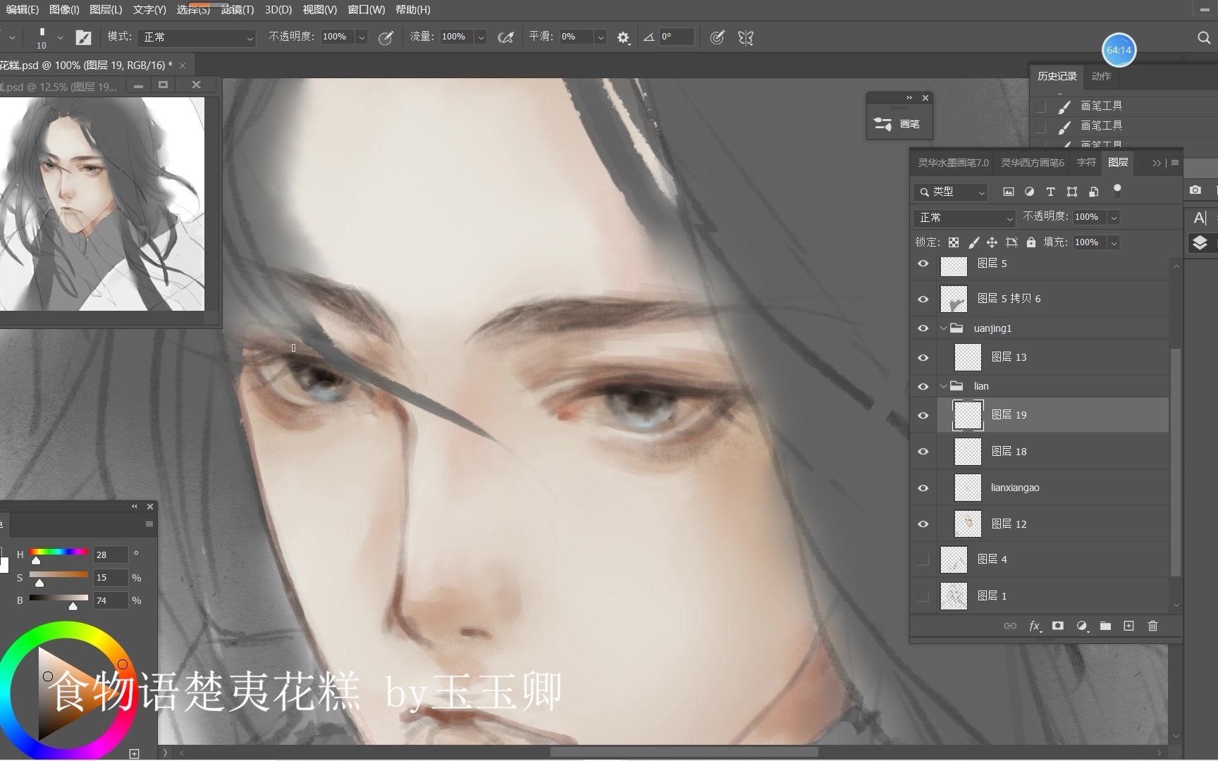Switch to 灵华水墨画笔7.0 tab
Image resolution: width=1218 pixels, height=761 pixels.
(x=953, y=162)
